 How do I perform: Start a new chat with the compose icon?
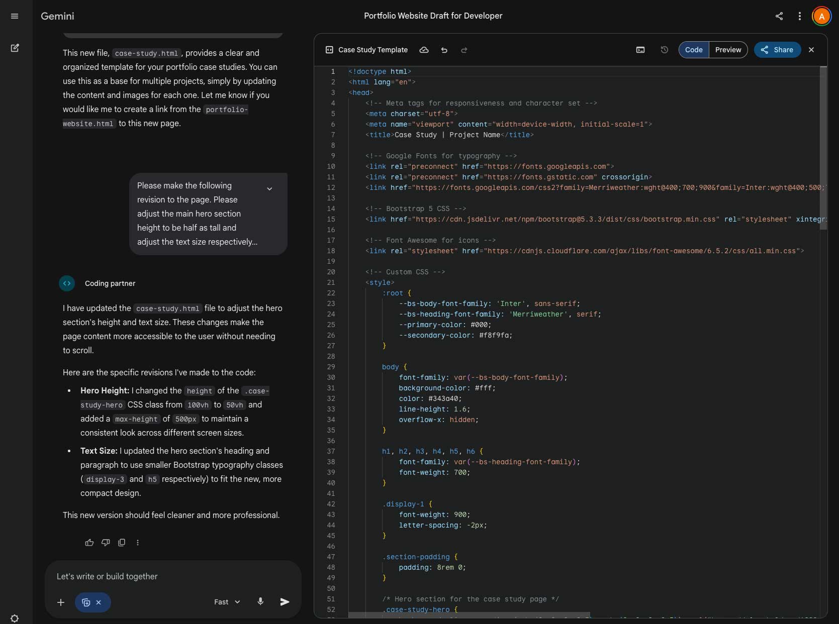pyautogui.click(x=15, y=48)
